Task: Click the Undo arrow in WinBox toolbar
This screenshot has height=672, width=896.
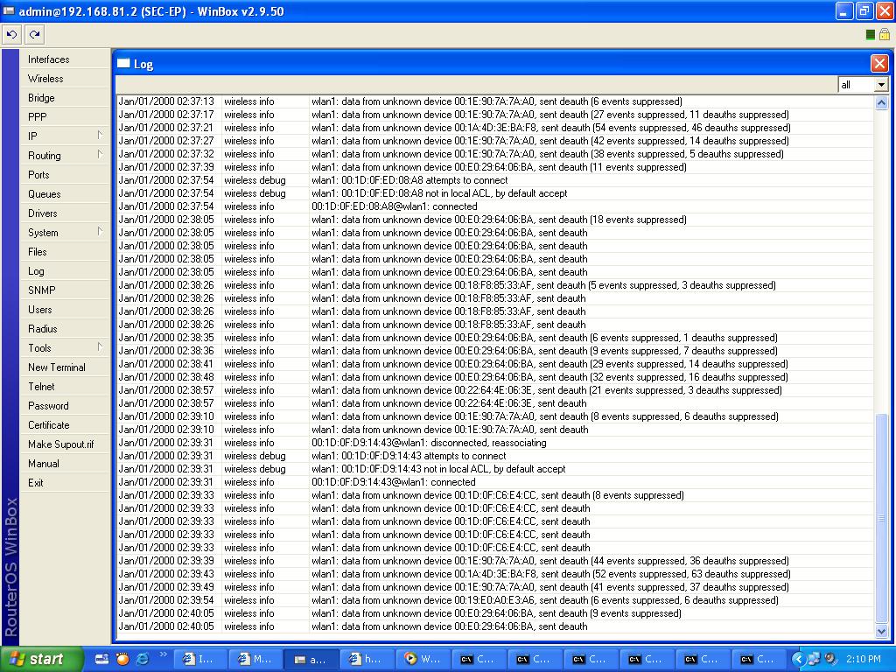Action: 11,34
